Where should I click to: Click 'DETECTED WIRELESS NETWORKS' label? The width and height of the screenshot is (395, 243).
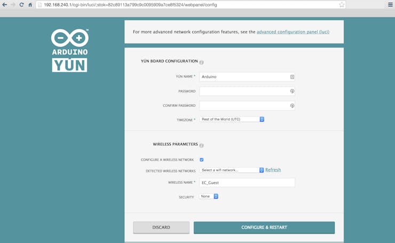point(171,171)
